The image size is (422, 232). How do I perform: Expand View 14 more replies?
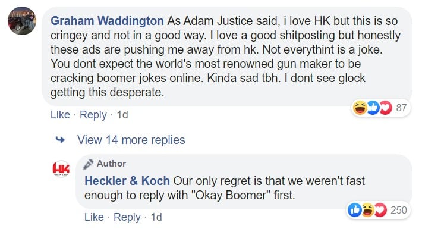131,140
